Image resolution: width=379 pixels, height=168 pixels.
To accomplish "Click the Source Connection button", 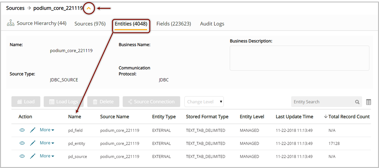I will 151,102.
